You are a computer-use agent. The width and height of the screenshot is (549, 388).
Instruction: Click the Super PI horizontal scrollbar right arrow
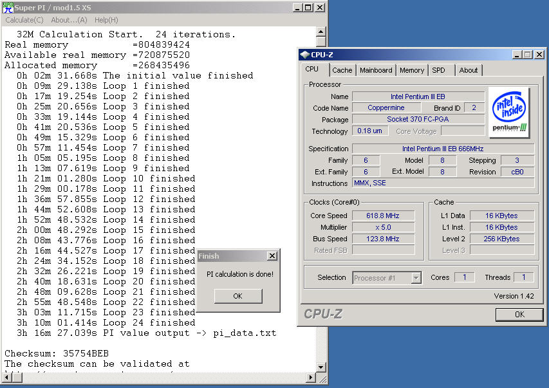point(310,378)
